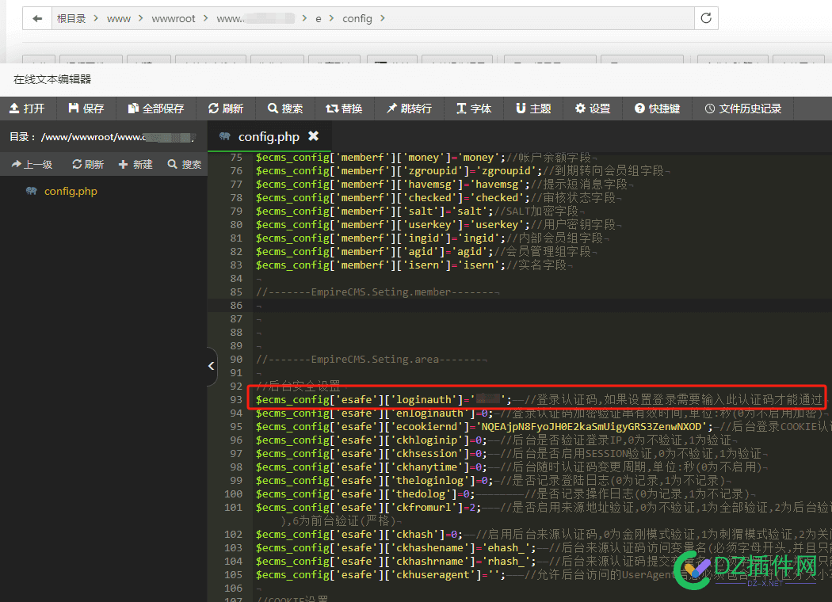This screenshot has width=832, height=602.
Task: Click the 'ingid' memberf config line
Action: [x=433, y=238]
